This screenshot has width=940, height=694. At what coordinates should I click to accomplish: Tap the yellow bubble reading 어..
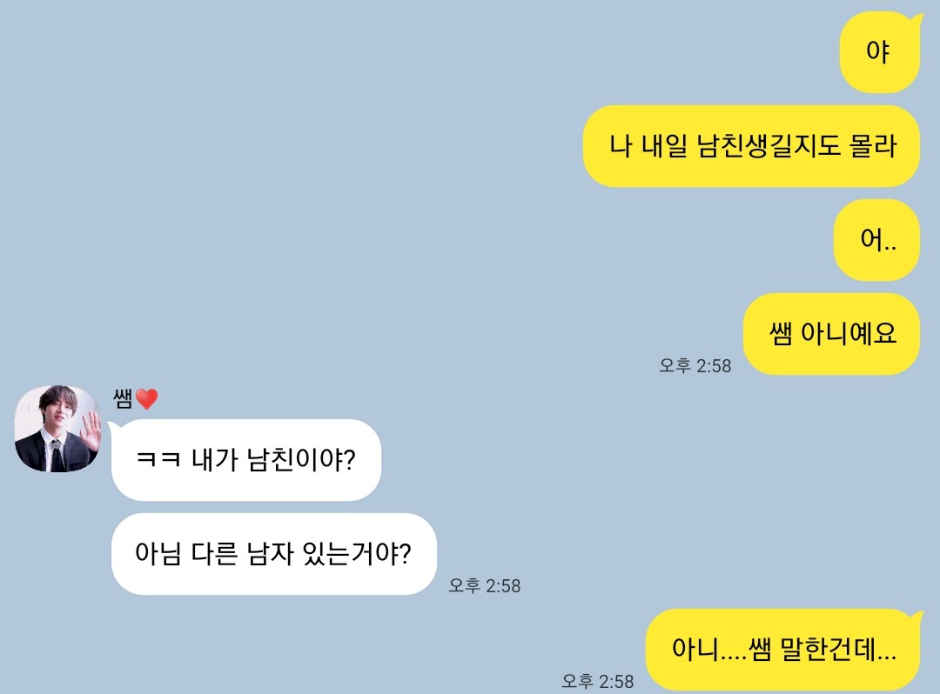coord(876,240)
